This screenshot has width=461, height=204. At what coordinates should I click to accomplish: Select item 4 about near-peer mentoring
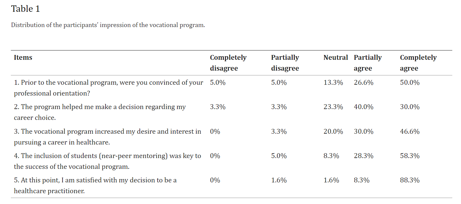pos(108,161)
